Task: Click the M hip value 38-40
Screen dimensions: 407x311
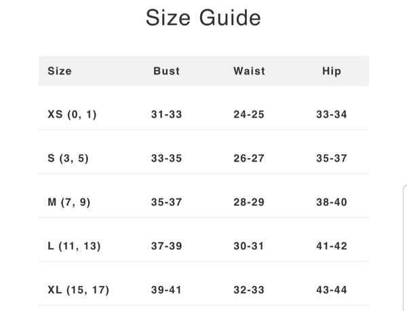Action: (332, 202)
